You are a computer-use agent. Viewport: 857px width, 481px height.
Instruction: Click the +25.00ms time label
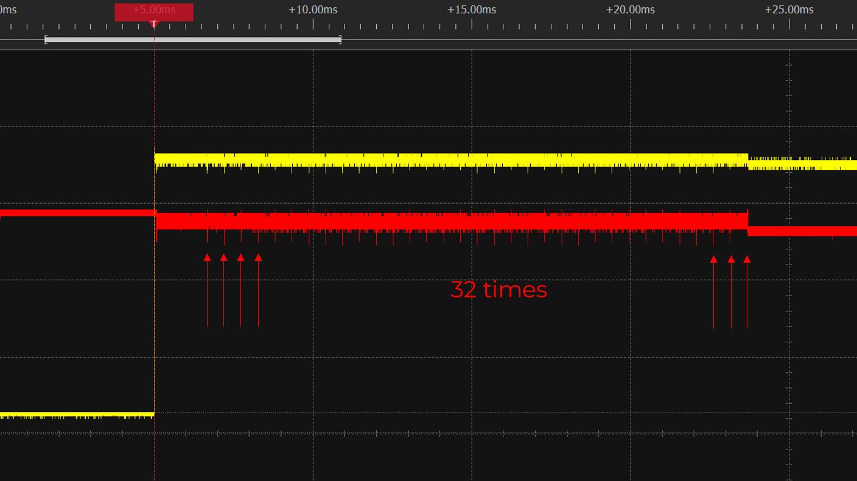tap(789, 10)
